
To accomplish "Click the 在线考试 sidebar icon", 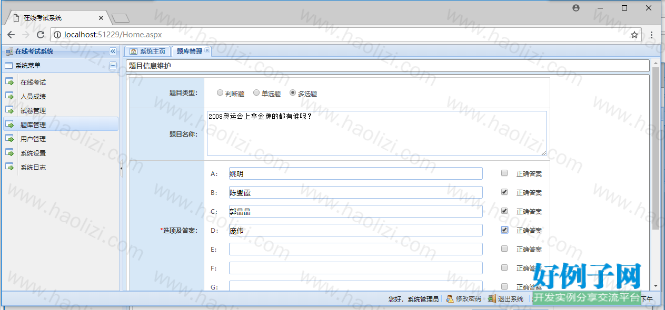I will click(9, 82).
